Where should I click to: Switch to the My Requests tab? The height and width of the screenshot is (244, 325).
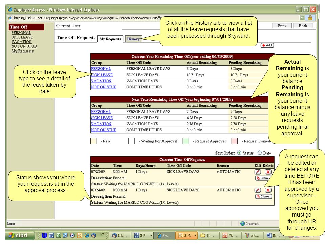click(x=110, y=39)
